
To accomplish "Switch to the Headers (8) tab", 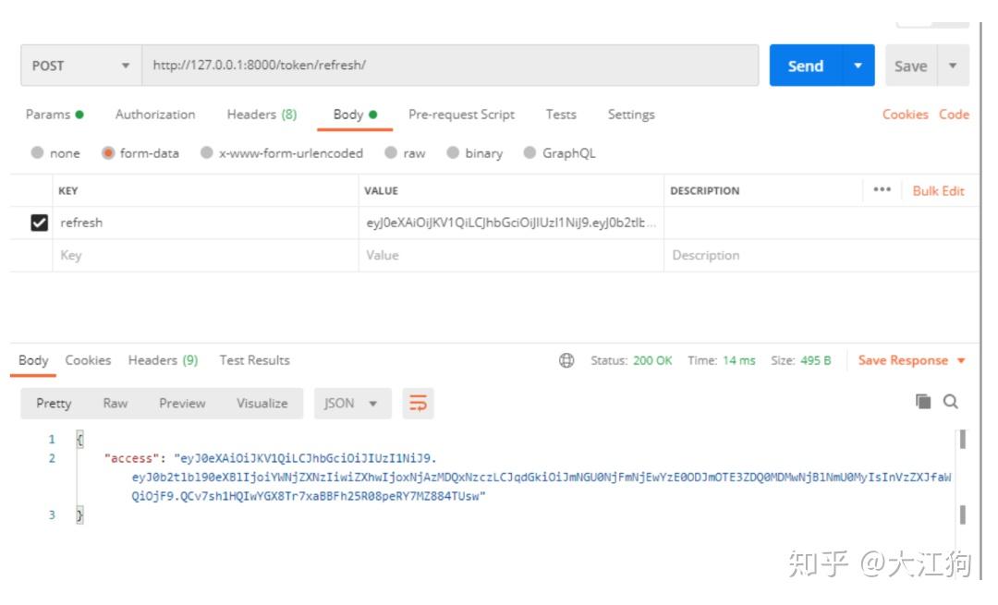I will 262,115.
